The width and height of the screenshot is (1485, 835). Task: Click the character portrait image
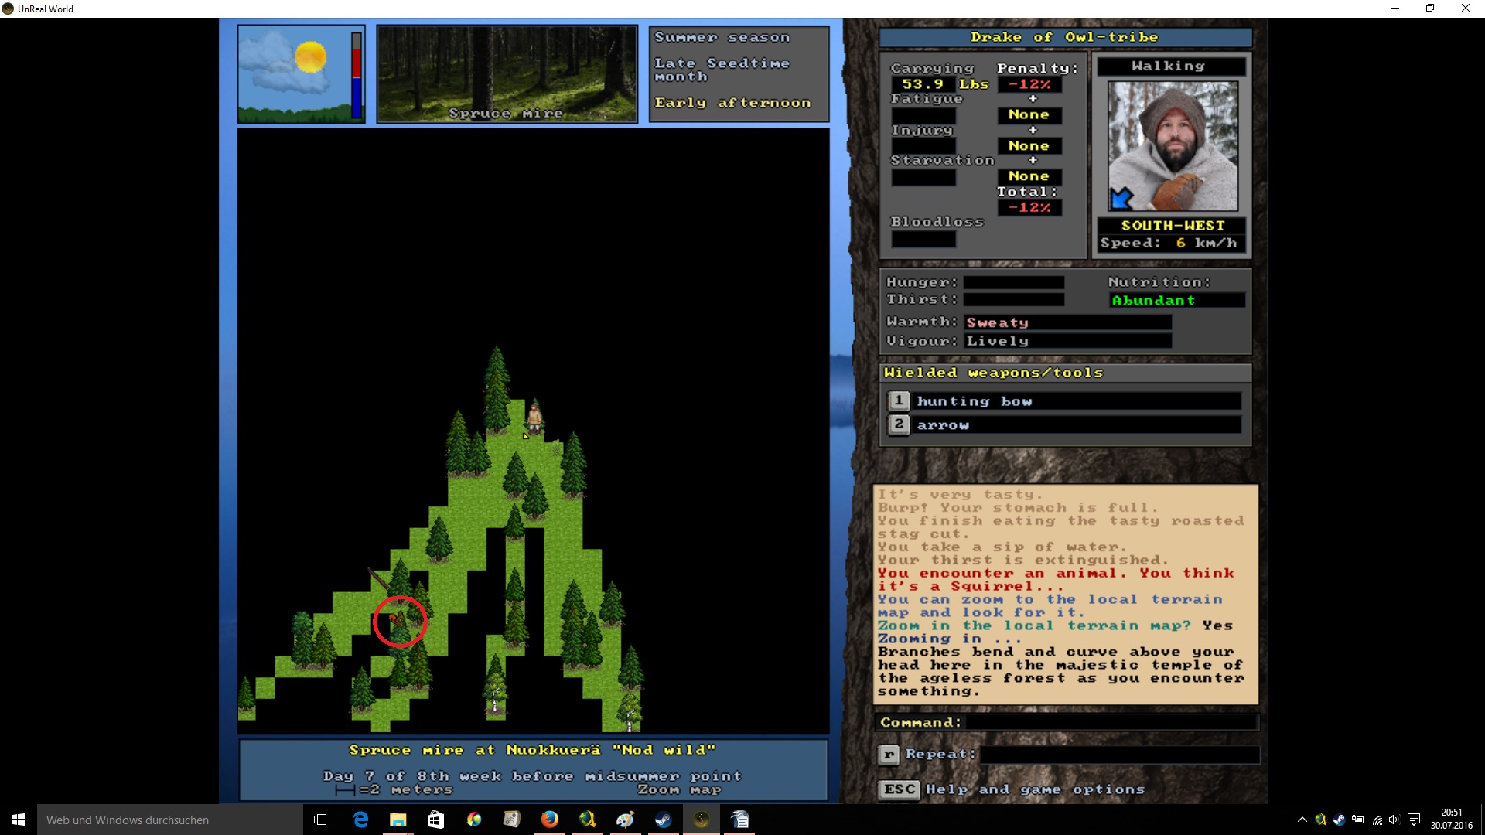pyautogui.click(x=1173, y=146)
